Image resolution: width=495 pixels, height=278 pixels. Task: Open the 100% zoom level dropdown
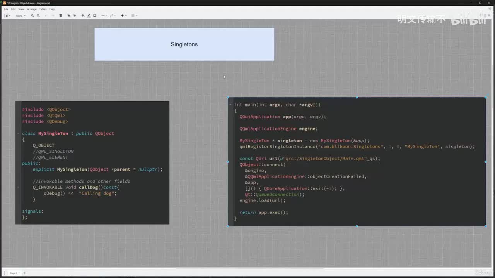point(20,16)
